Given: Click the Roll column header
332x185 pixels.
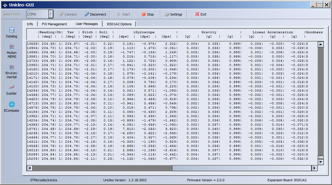Looking at the screenshot, I should click(103, 32).
